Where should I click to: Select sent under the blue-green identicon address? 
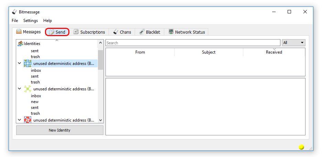[x=35, y=76]
